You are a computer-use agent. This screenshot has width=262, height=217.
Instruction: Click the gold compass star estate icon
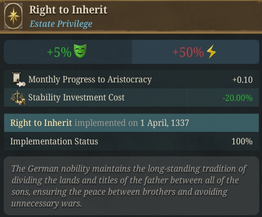click(13, 16)
